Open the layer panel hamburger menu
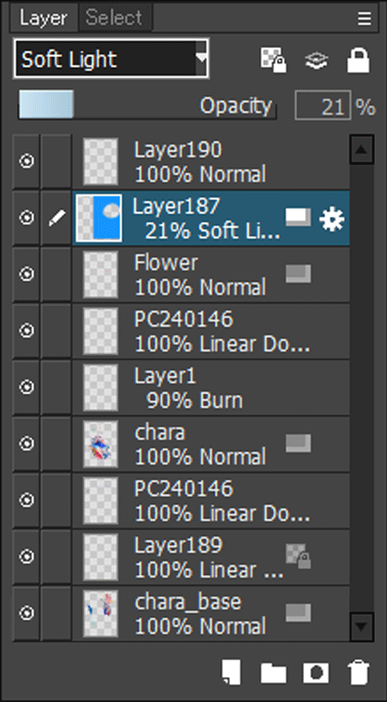The image size is (387, 702). point(364,19)
